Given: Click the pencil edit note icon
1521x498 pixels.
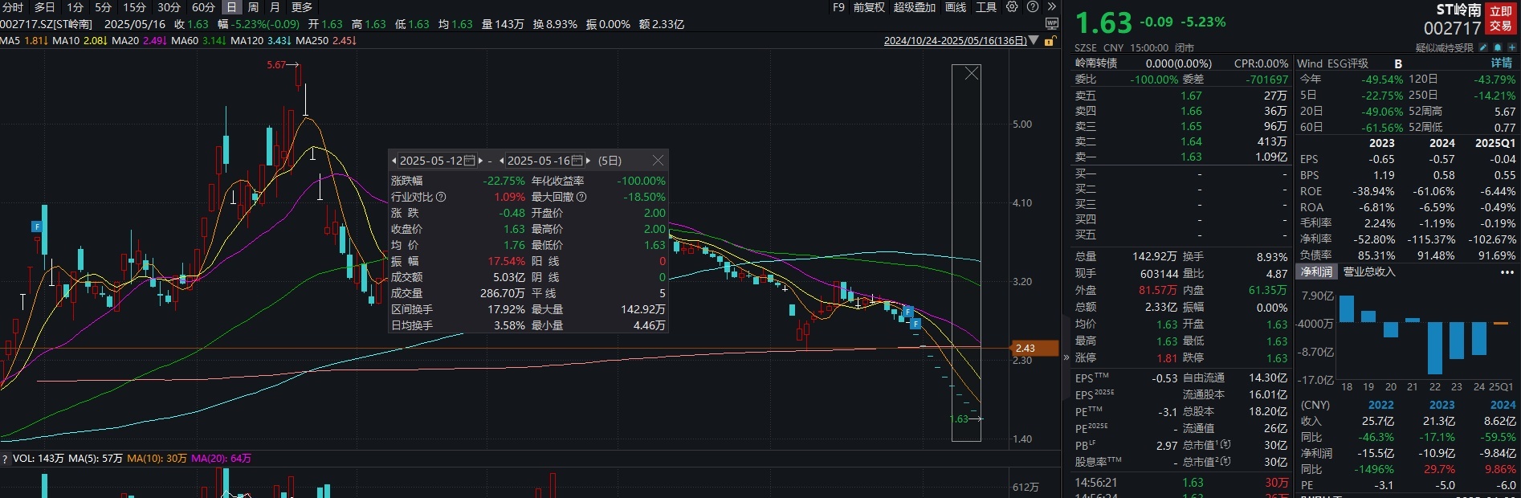Looking at the screenshot, I should (x=1483, y=48).
